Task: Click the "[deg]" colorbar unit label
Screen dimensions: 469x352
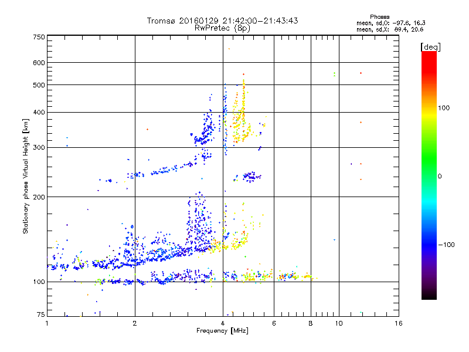Action: tap(430, 47)
